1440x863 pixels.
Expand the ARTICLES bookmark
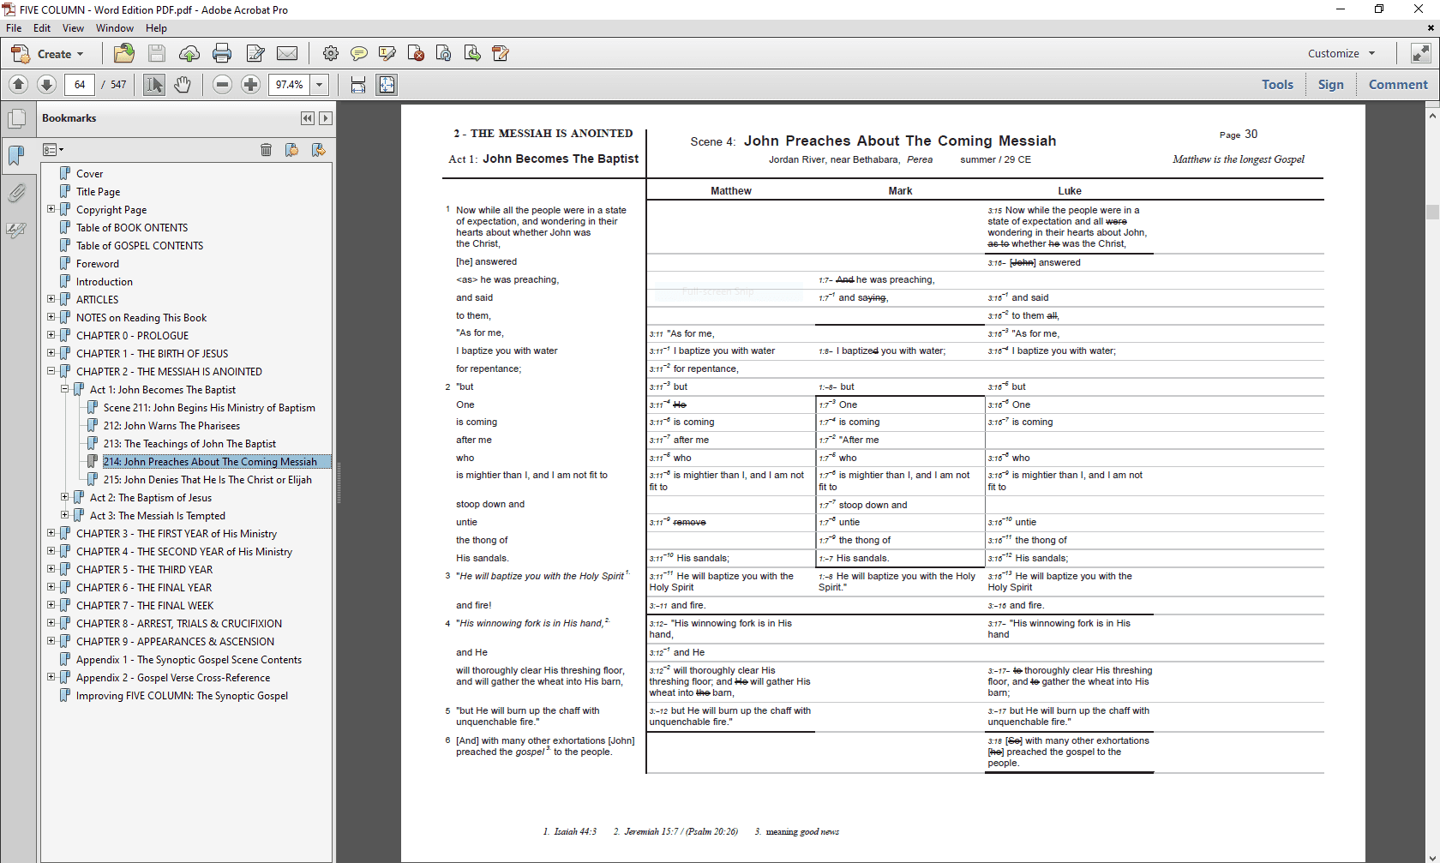[51, 299]
